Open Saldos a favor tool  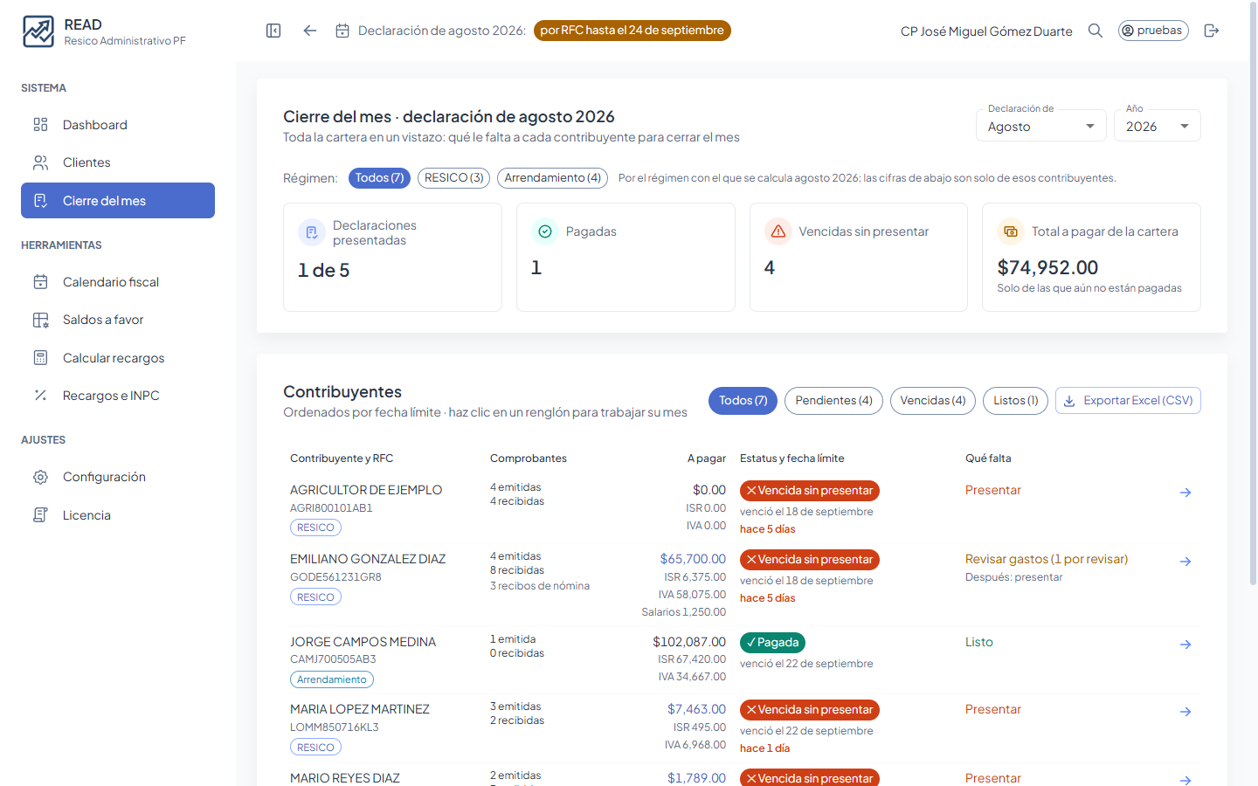(x=118, y=320)
